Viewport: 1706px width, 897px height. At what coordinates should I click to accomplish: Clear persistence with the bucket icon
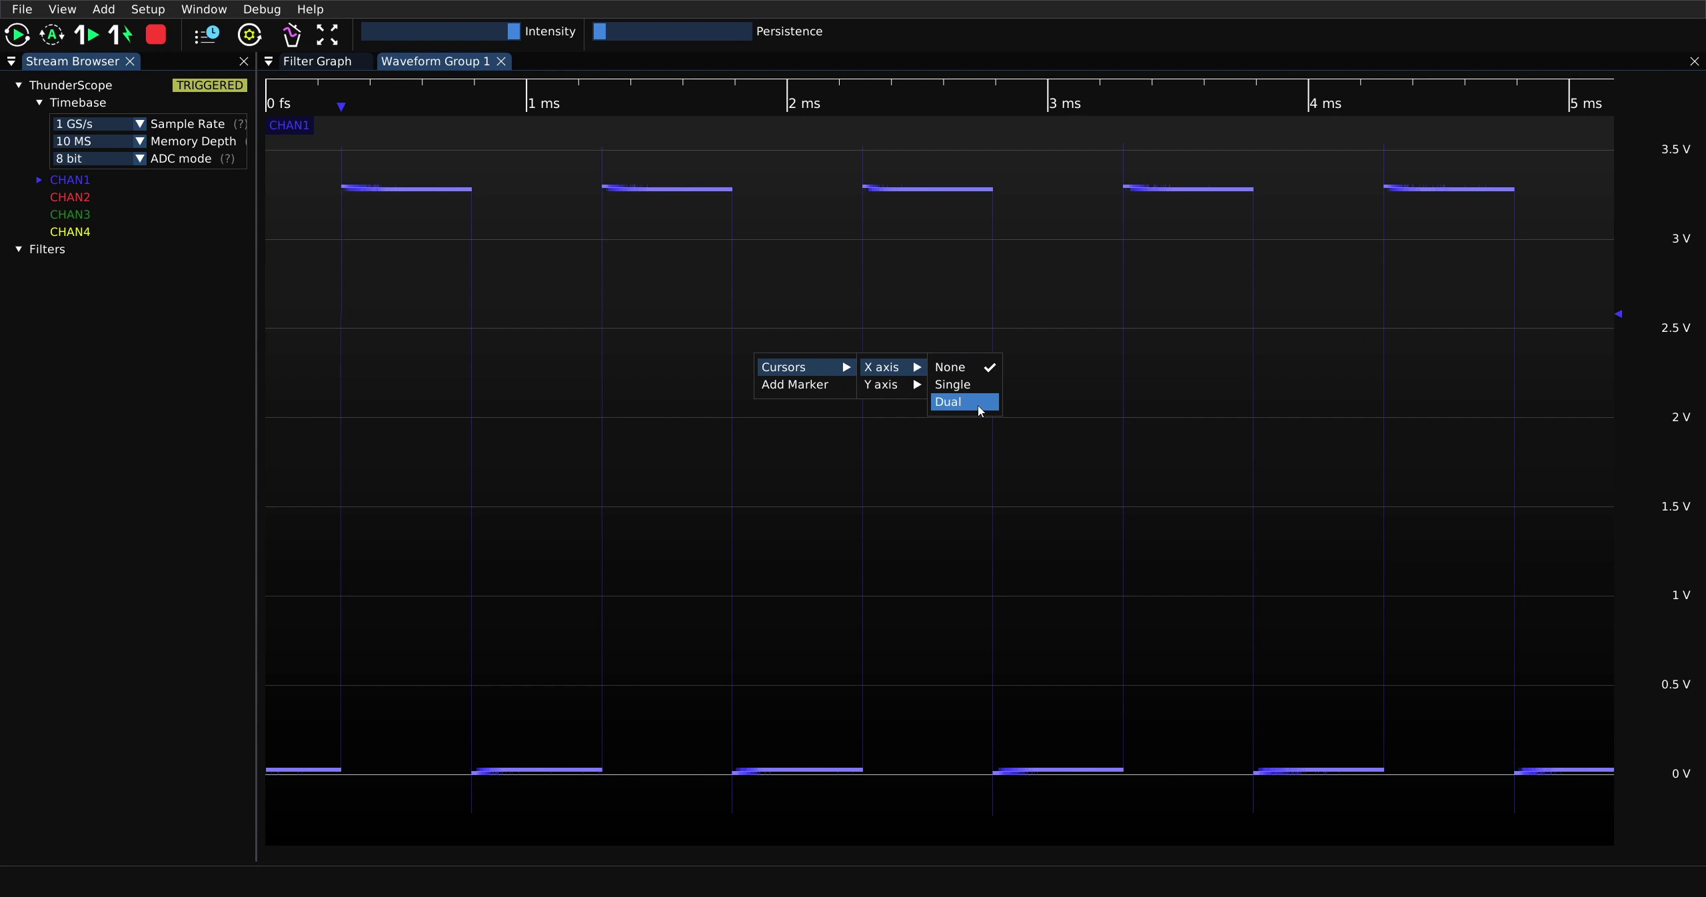pos(292,35)
